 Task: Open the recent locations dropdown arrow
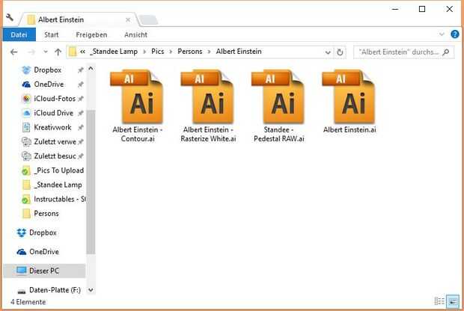point(45,52)
